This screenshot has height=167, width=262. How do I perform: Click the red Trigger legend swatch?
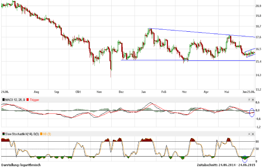27,99
